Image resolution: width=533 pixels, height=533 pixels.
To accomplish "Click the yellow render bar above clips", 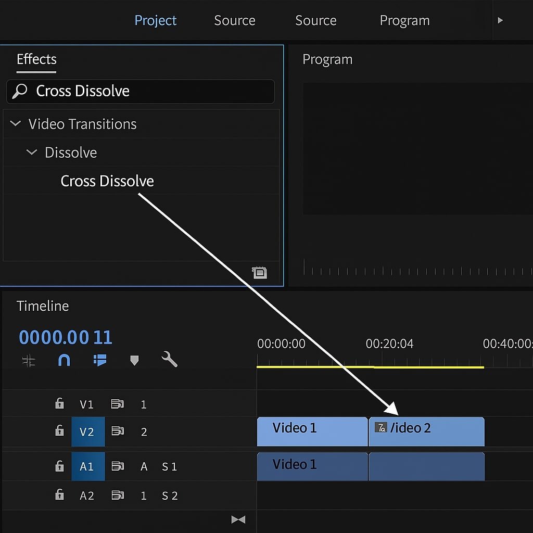I will tap(370, 367).
